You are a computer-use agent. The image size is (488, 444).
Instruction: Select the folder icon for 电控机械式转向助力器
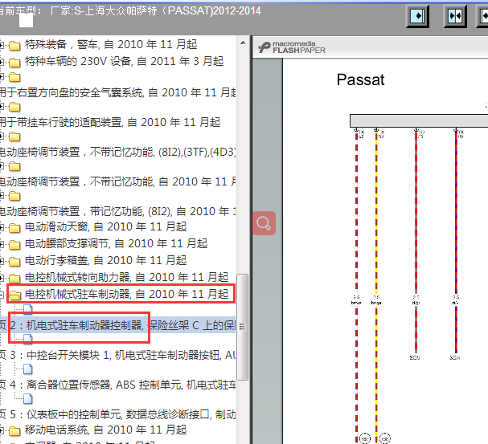point(14,279)
